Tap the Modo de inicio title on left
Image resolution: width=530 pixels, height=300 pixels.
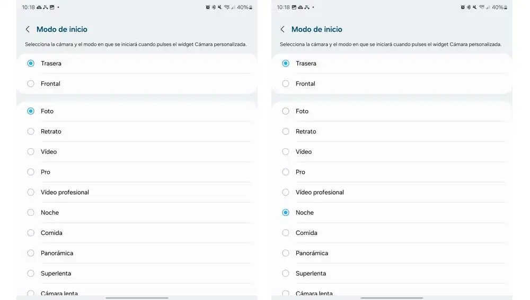tap(62, 29)
